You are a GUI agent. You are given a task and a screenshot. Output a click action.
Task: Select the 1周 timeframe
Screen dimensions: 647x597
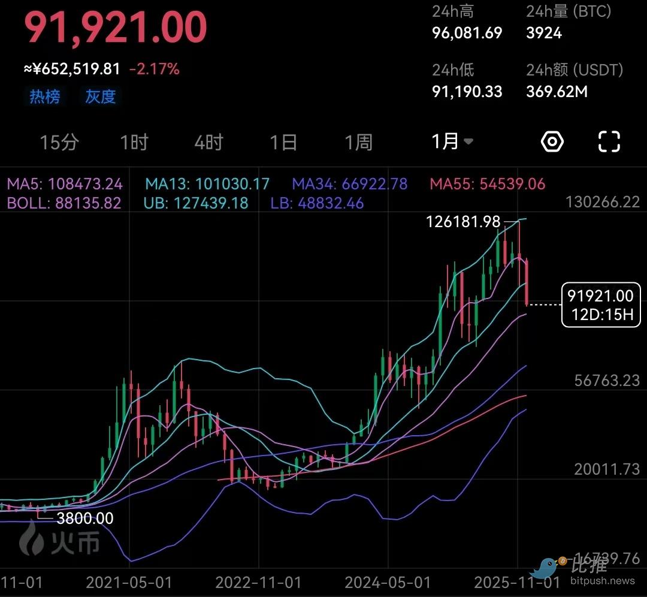(358, 143)
